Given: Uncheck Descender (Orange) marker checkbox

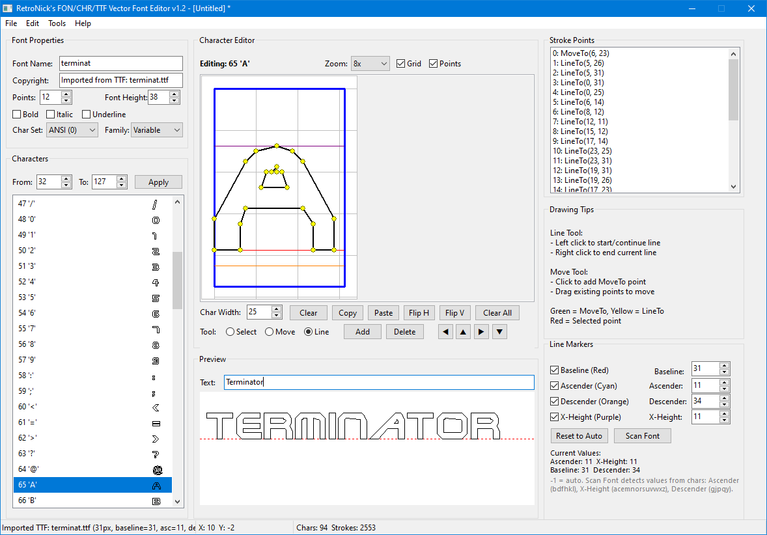Looking at the screenshot, I should click(x=554, y=402).
